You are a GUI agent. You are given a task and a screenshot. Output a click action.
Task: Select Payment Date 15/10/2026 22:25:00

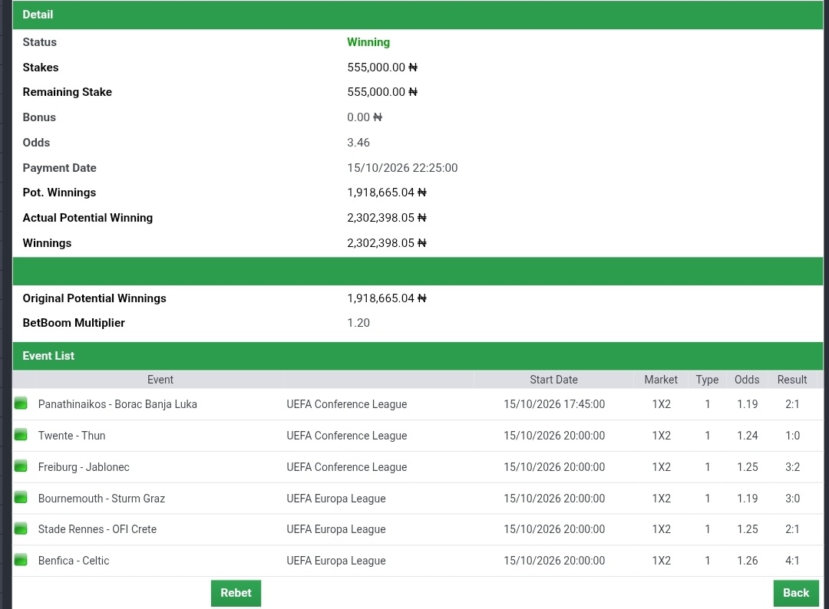(402, 168)
